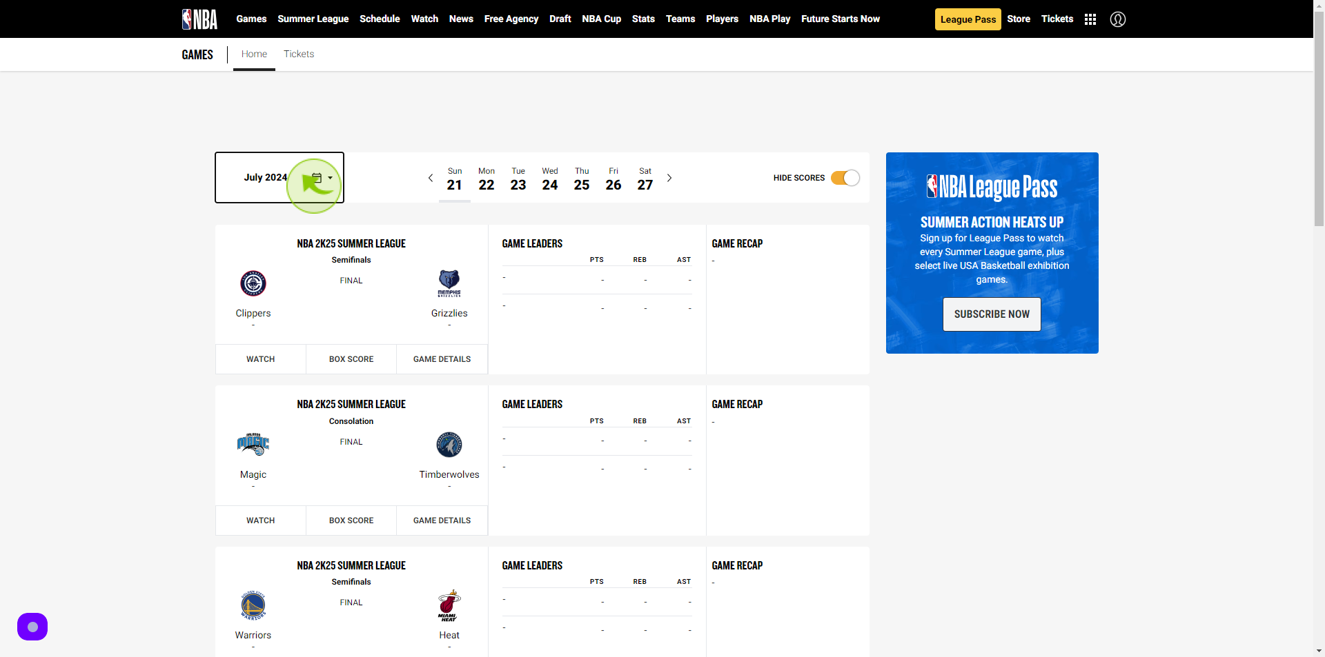Go to previous week with left chevron
This screenshot has height=657, width=1325.
click(x=431, y=178)
